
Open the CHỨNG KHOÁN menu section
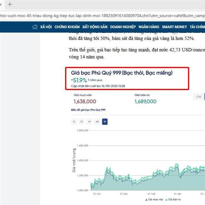[67, 27]
